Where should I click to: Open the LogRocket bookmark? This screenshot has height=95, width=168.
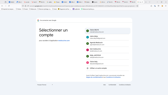76,9
